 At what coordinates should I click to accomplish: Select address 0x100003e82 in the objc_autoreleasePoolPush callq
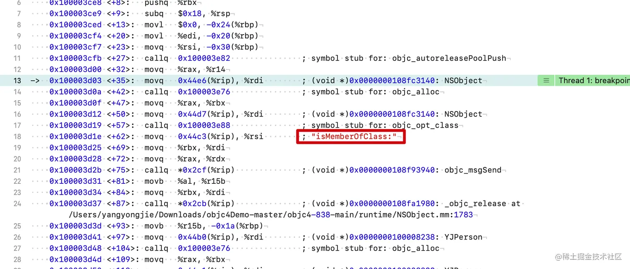pos(204,58)
